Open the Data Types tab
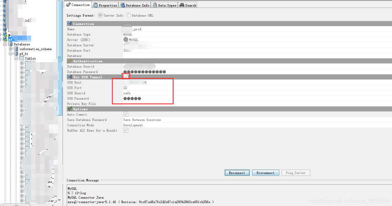Image resolution: width=392 pixels, height=206 pixels. 164,5
